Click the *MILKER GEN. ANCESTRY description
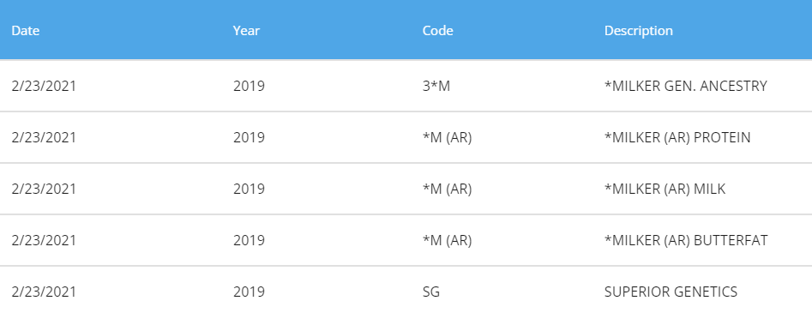812x313 pixels. (686, 86)
